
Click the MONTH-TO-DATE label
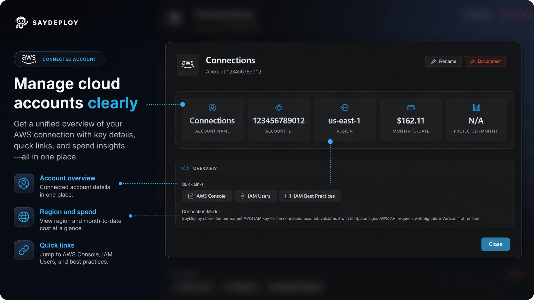(411, 131)
